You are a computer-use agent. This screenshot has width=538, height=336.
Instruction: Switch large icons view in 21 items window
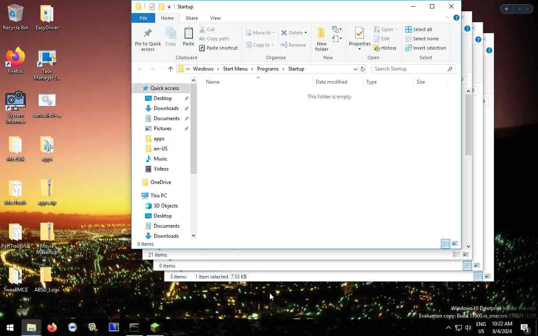coord(466,255)
